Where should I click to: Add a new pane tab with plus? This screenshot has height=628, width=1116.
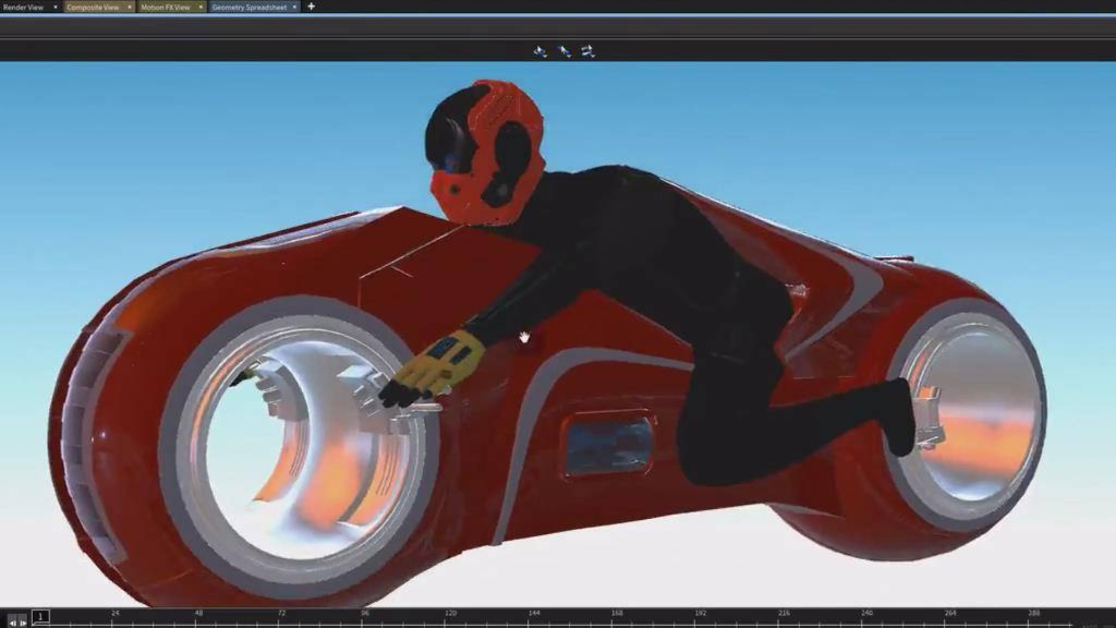(x=311, y=6)
